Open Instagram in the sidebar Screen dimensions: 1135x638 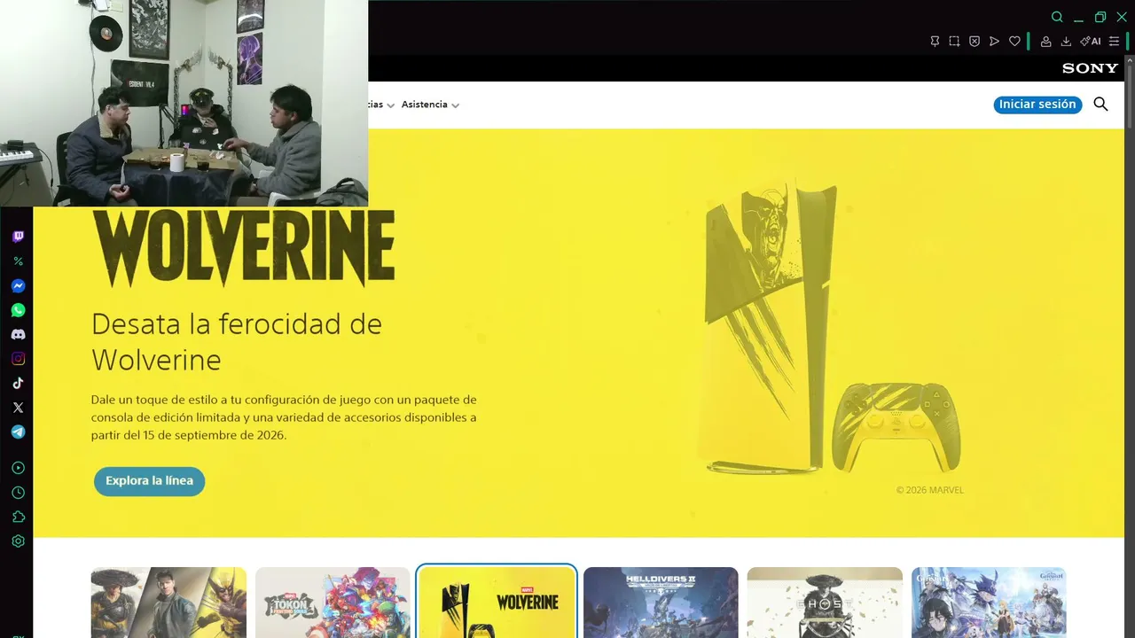[18, 359]
